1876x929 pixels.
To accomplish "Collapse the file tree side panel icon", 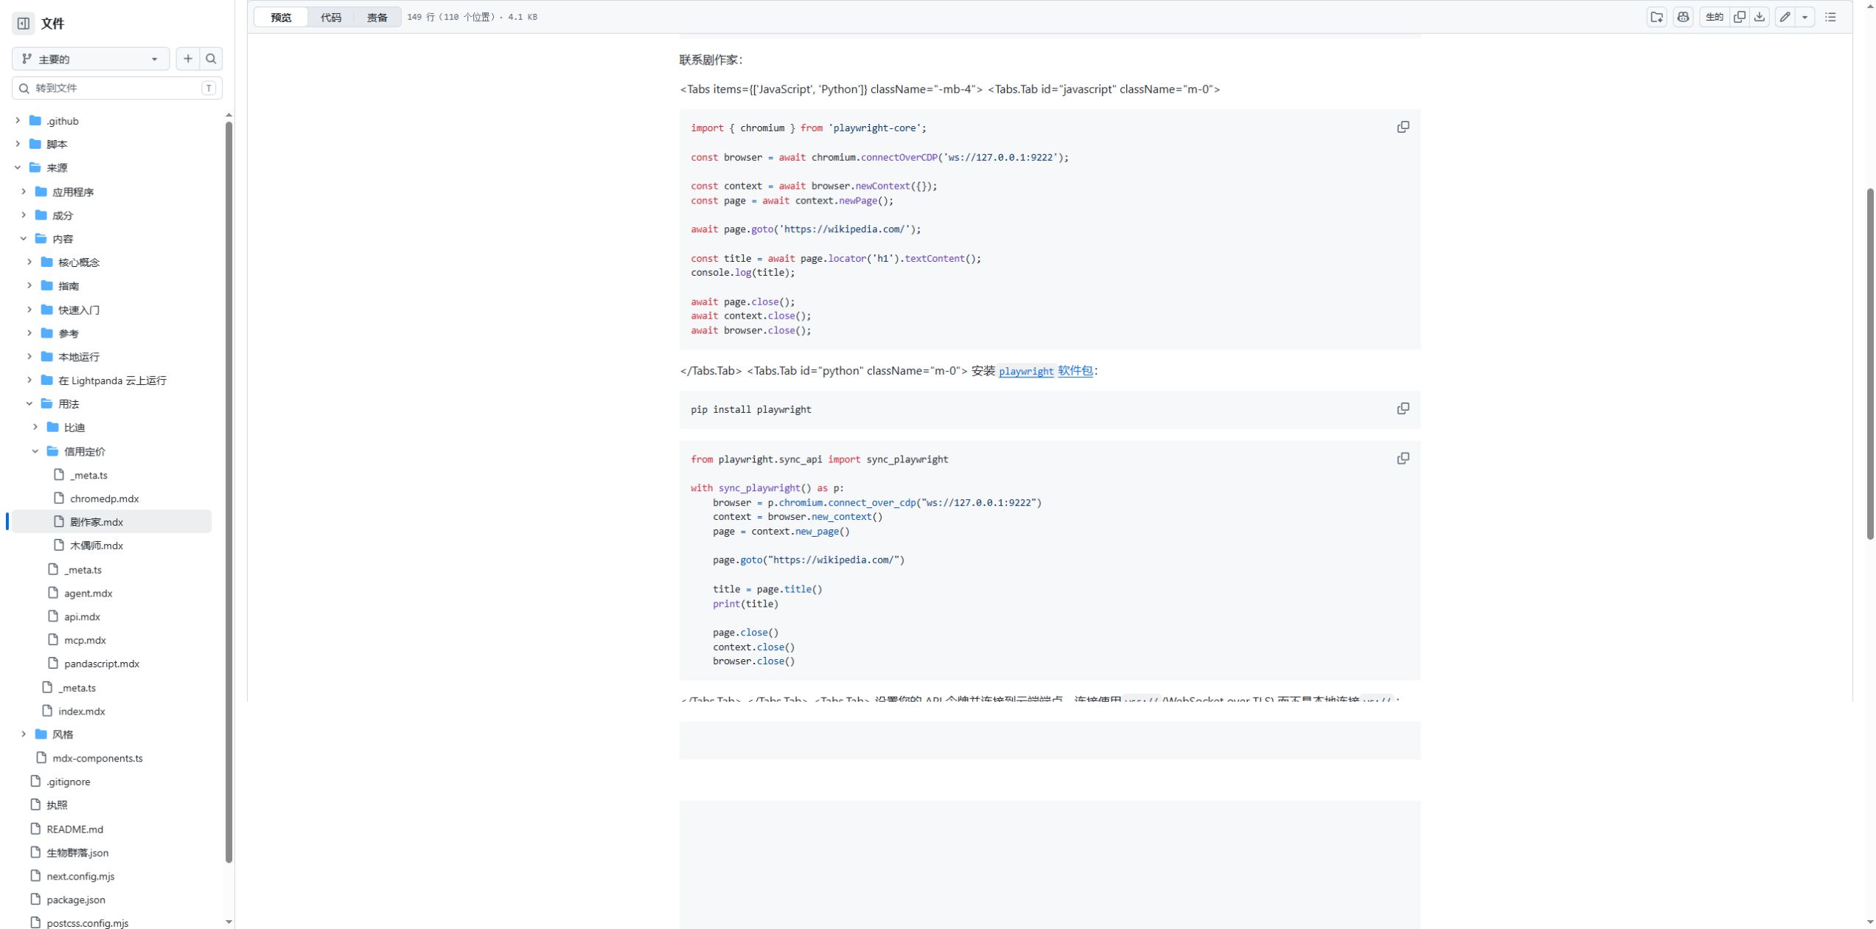I will pyautogui.click(x=24, y=24).
